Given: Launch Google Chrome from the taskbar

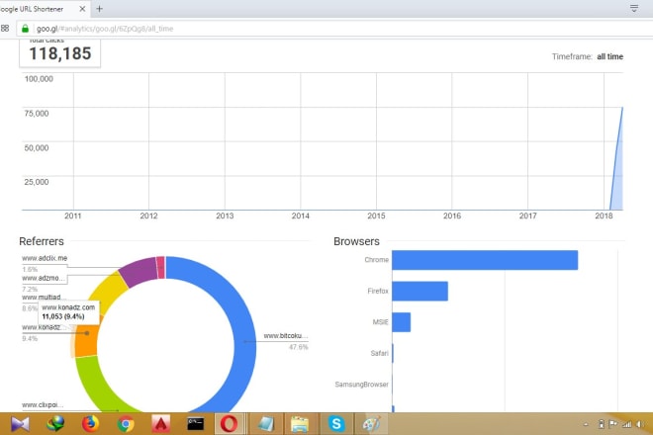Looking at the screenshot, I should pyautogui.click(x=126, y=424).
